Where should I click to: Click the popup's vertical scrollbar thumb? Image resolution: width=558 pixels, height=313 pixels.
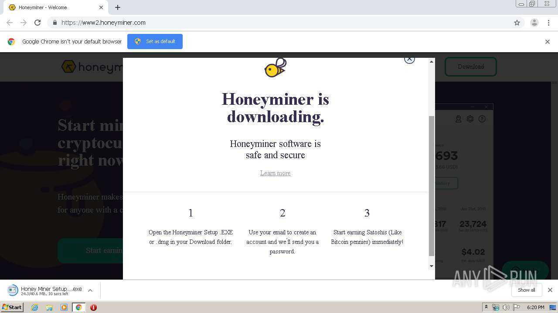pos(432,186)
